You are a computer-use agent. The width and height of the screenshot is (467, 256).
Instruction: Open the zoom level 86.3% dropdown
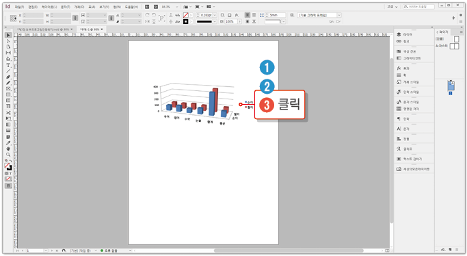pos(176,7)
